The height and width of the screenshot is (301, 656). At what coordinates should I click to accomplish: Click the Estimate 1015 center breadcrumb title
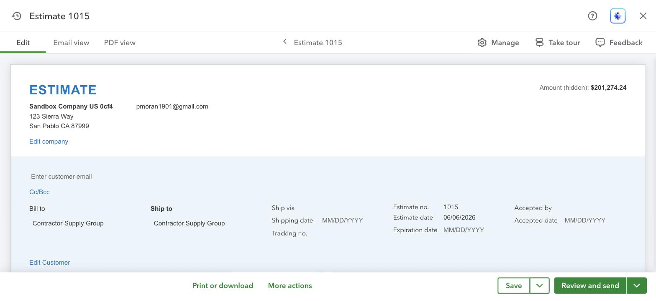318,43
